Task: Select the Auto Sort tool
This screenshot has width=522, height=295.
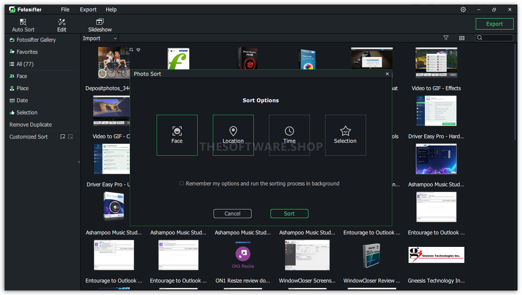Action: point(23,24)
